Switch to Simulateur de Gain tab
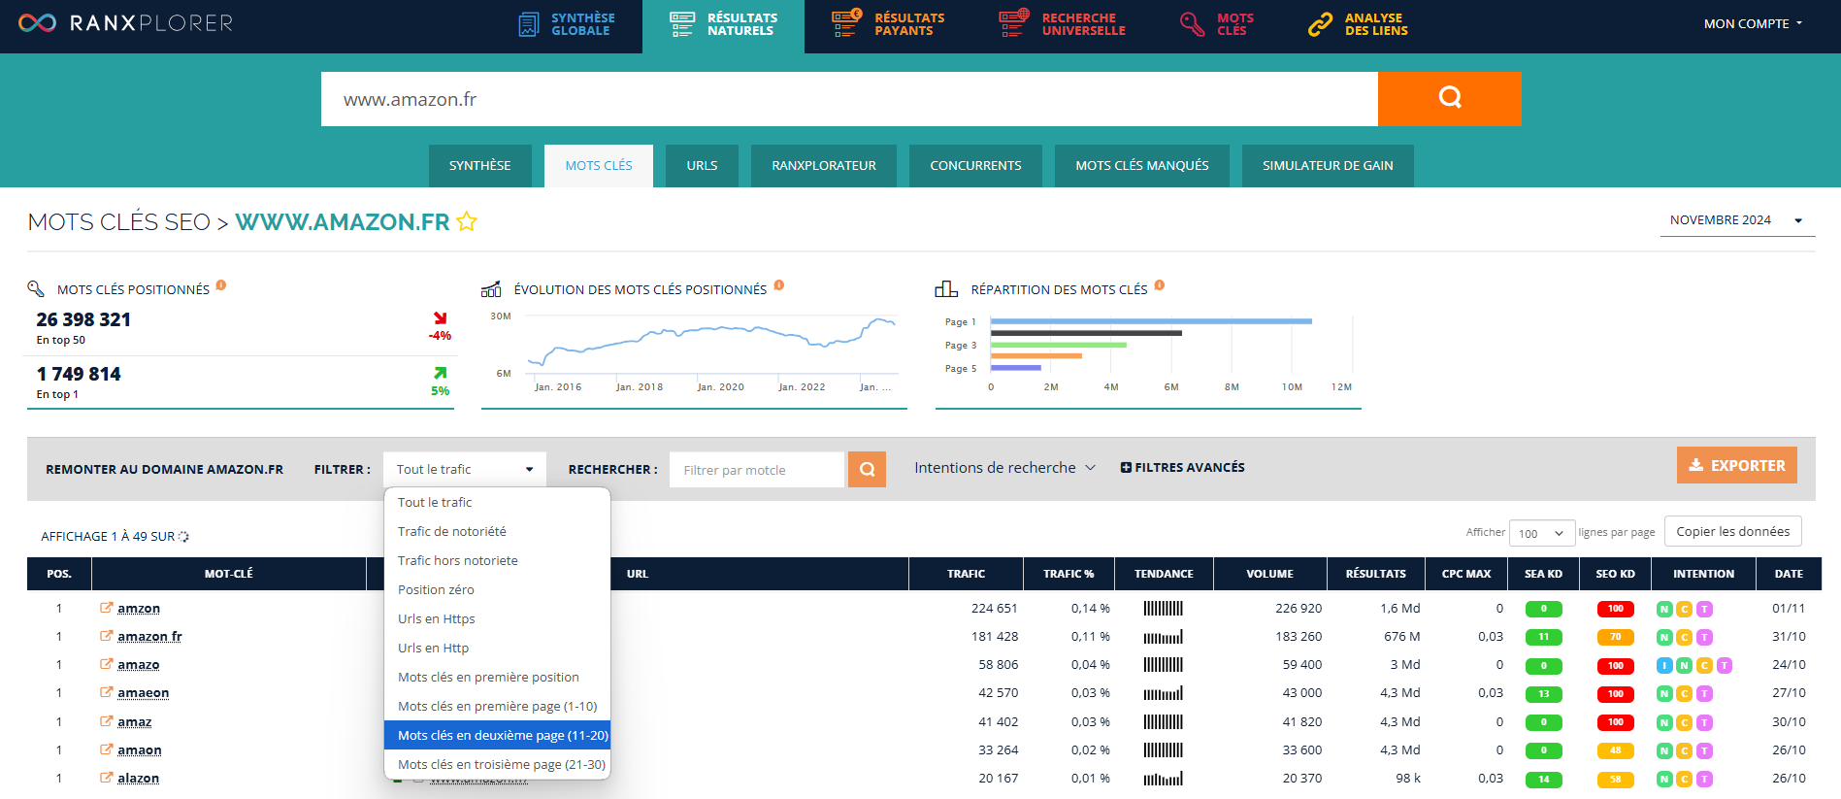 point(1328,166)
